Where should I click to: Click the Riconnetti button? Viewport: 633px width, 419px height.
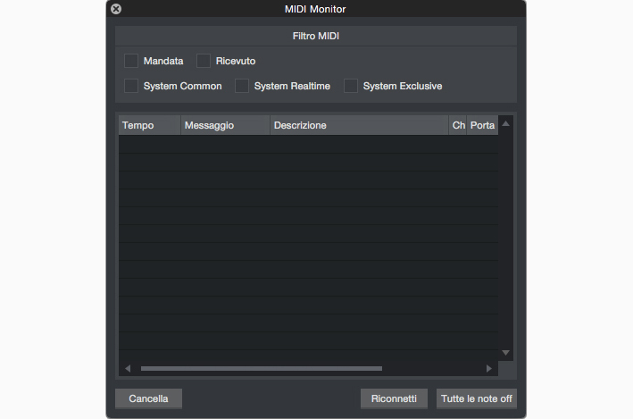click(394, 398)
